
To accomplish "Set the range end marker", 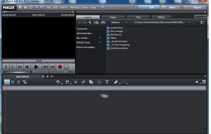I will tap(13, 67).
